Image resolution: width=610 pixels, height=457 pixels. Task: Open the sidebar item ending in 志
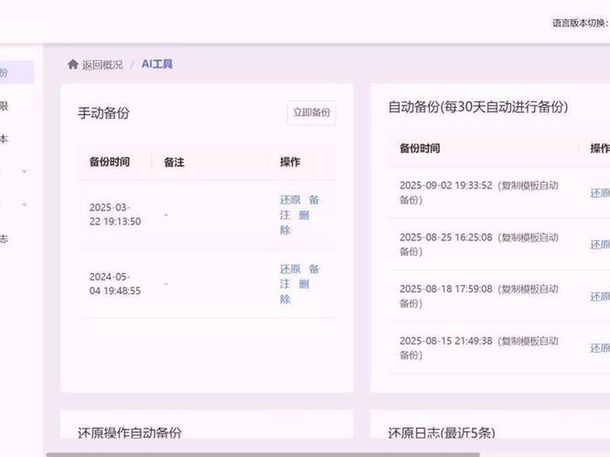point(4,238)
